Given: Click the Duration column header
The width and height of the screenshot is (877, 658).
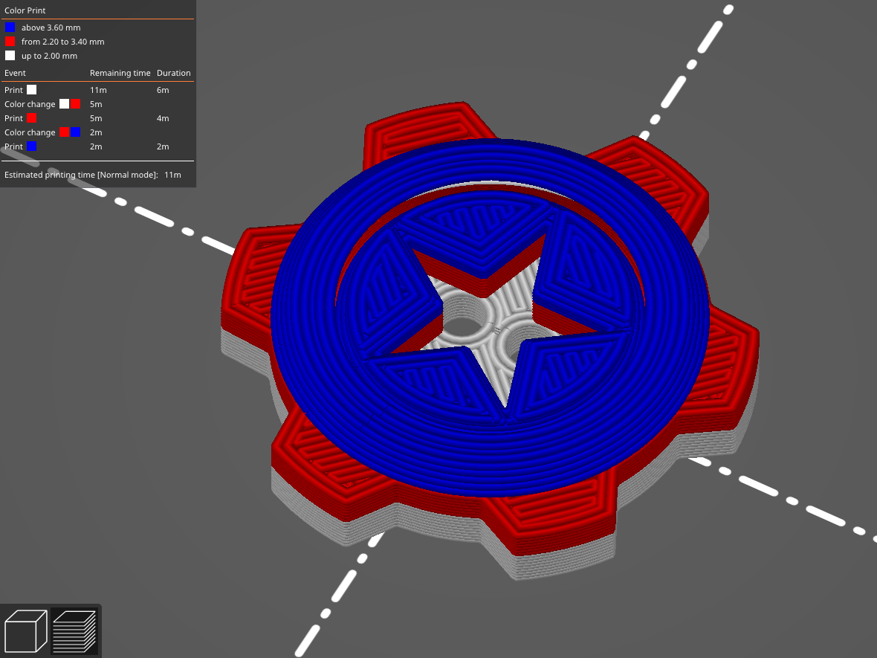Looking at the screenshot, I should (x=173, y=73).
